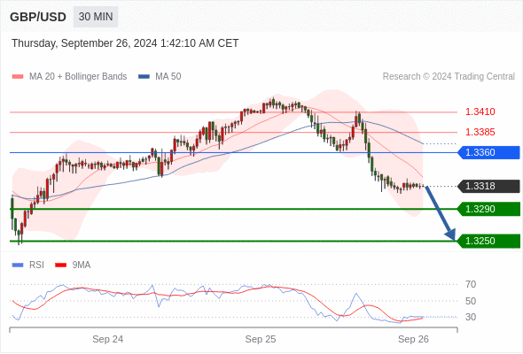Click the GBP/USD pair title
This screenshot has width=523, height=354.
[x=38, y=17]
